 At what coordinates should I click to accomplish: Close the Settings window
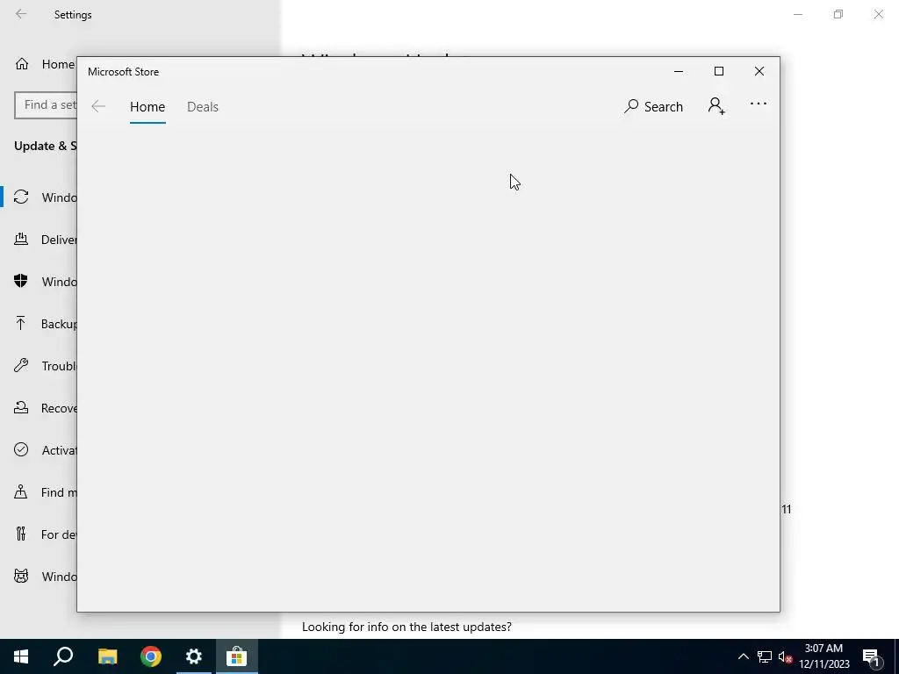coord(878,14)
